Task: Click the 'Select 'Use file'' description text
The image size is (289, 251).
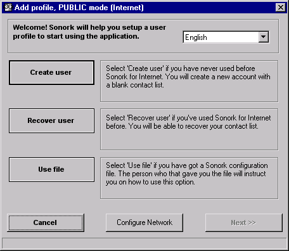Action: pyautogui.click(x=187, y=174)
